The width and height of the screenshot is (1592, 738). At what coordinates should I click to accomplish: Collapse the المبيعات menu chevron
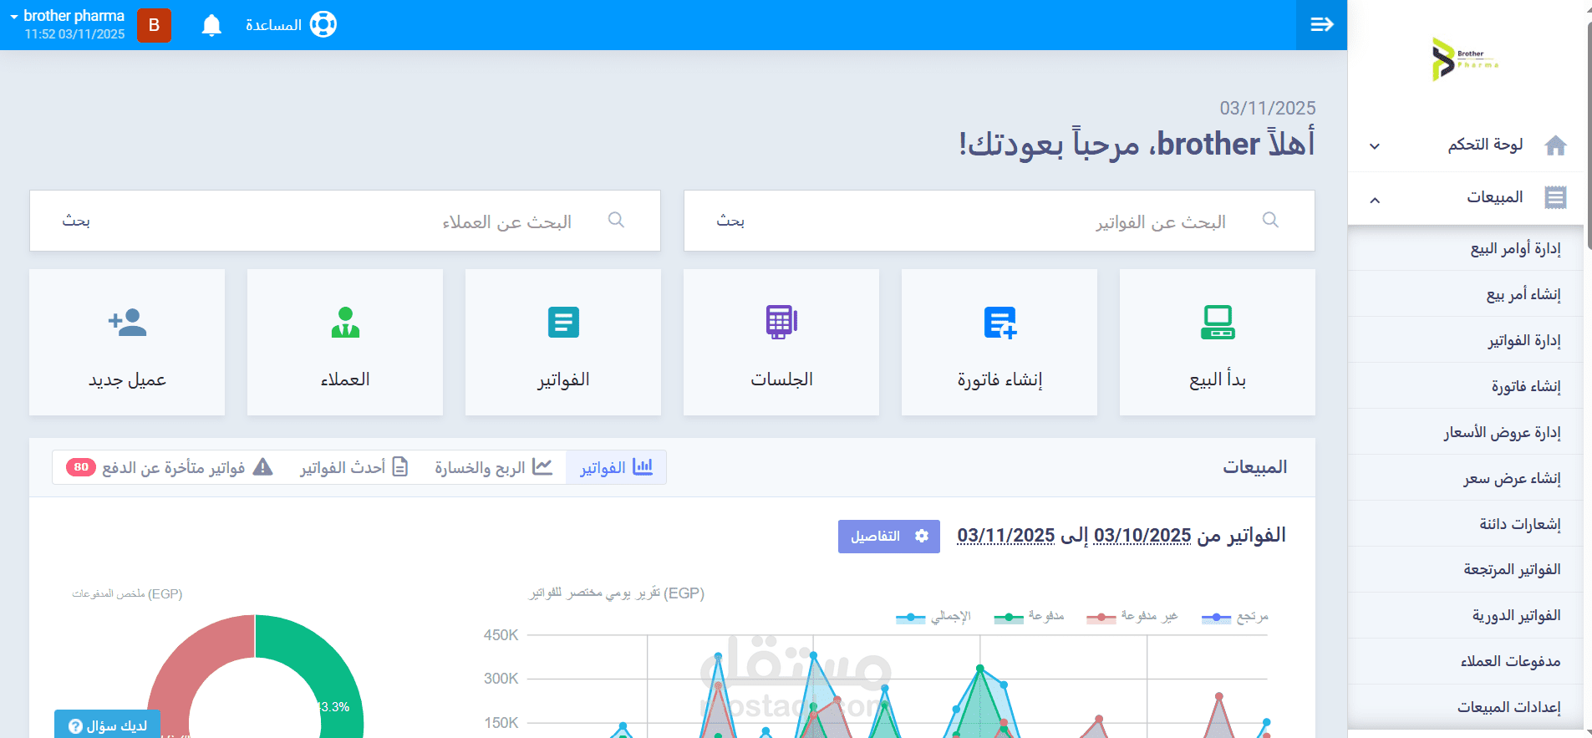[x=1375, y=199]
